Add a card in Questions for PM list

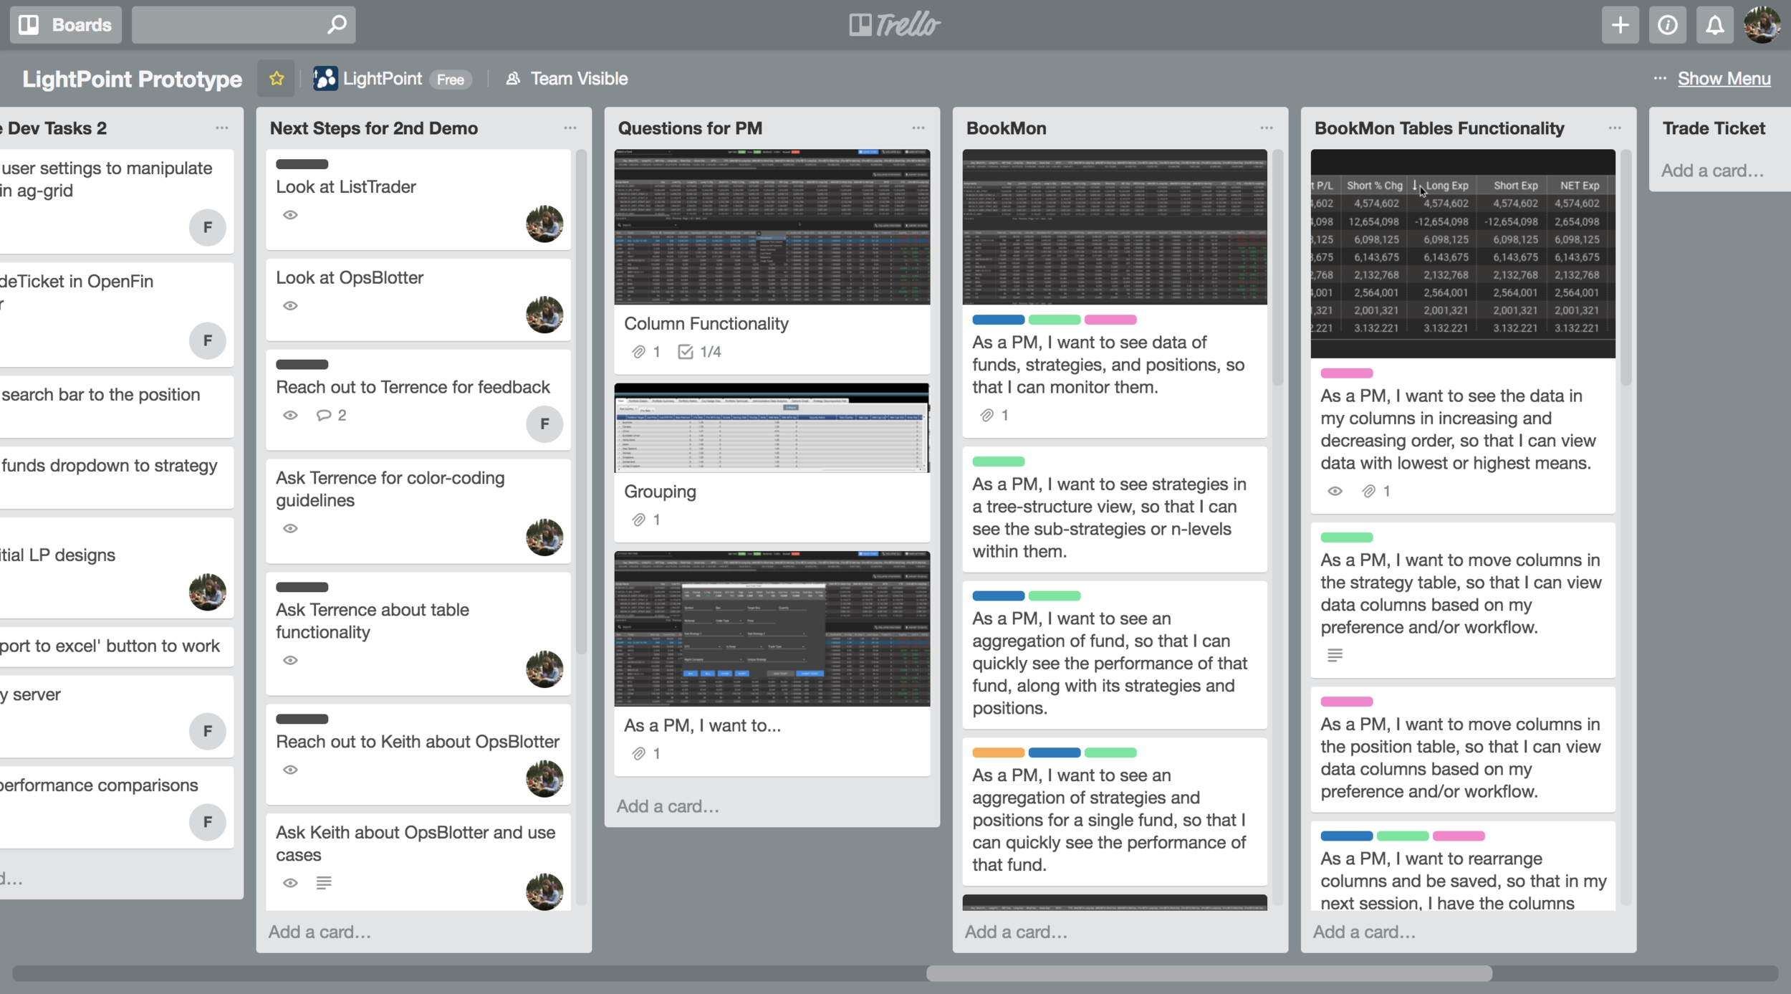pos(668,807)
